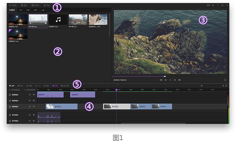Click the timeline zoom slider track

point(214,86)
